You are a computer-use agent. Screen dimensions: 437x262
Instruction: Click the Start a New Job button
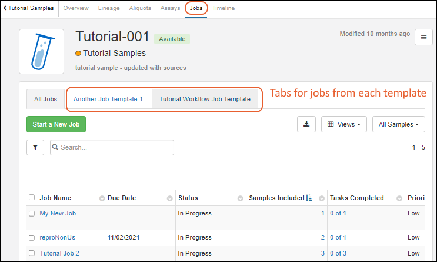(x=56, y=124)
